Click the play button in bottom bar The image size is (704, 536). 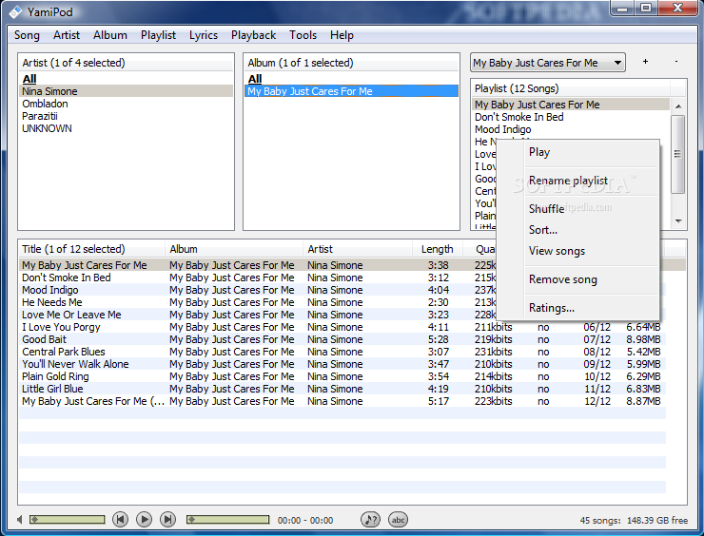(144, 520)
